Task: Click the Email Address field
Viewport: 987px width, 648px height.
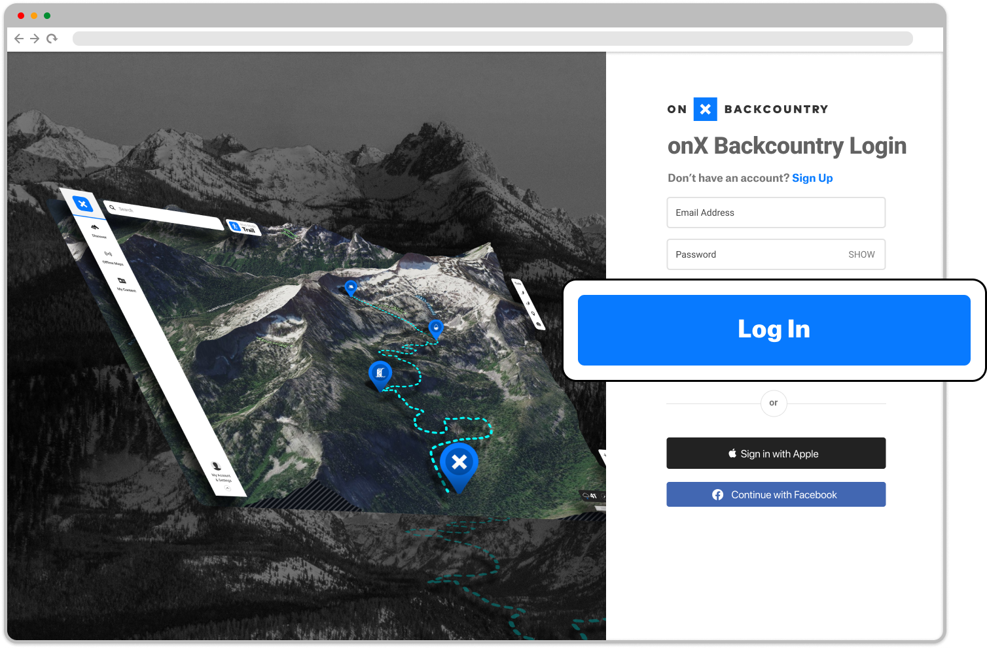Action: pos(776,213)
